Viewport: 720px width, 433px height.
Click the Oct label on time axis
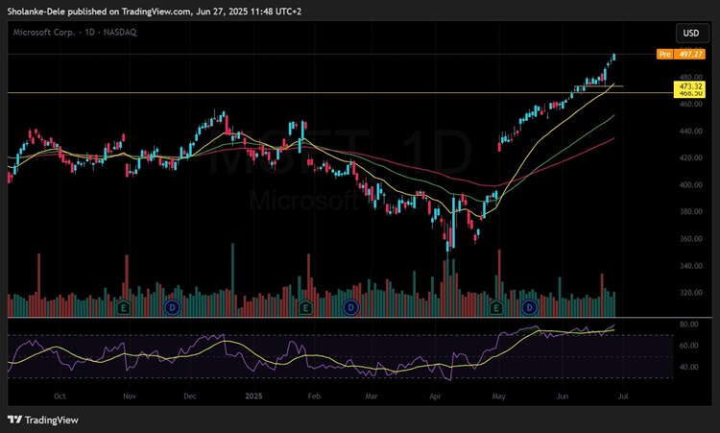60,396
